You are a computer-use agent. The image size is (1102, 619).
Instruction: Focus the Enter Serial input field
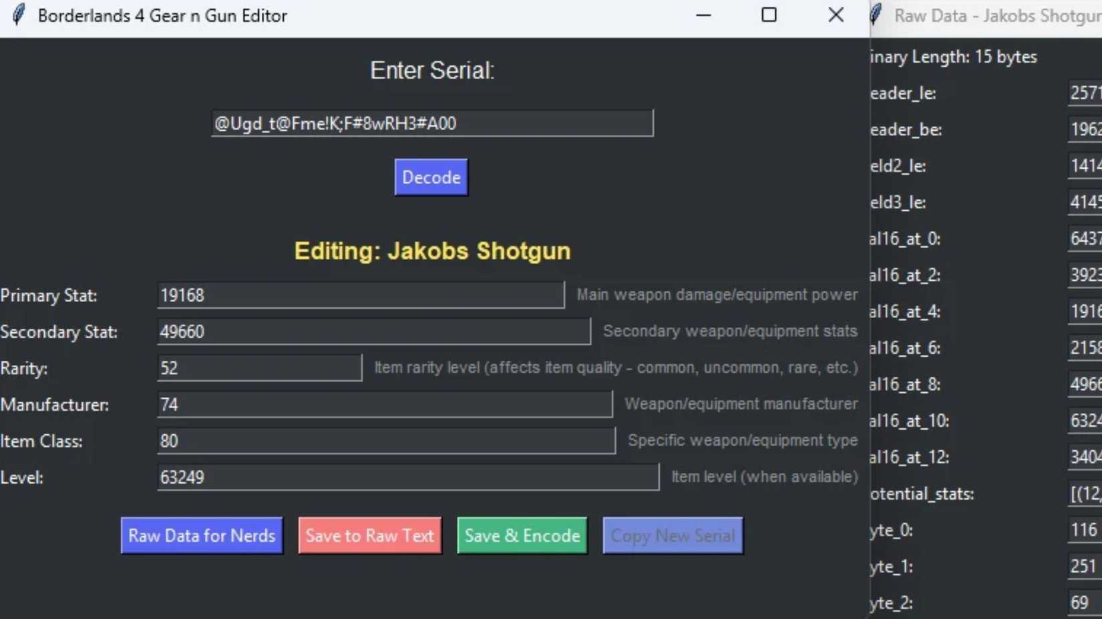[x=432, y=123]
